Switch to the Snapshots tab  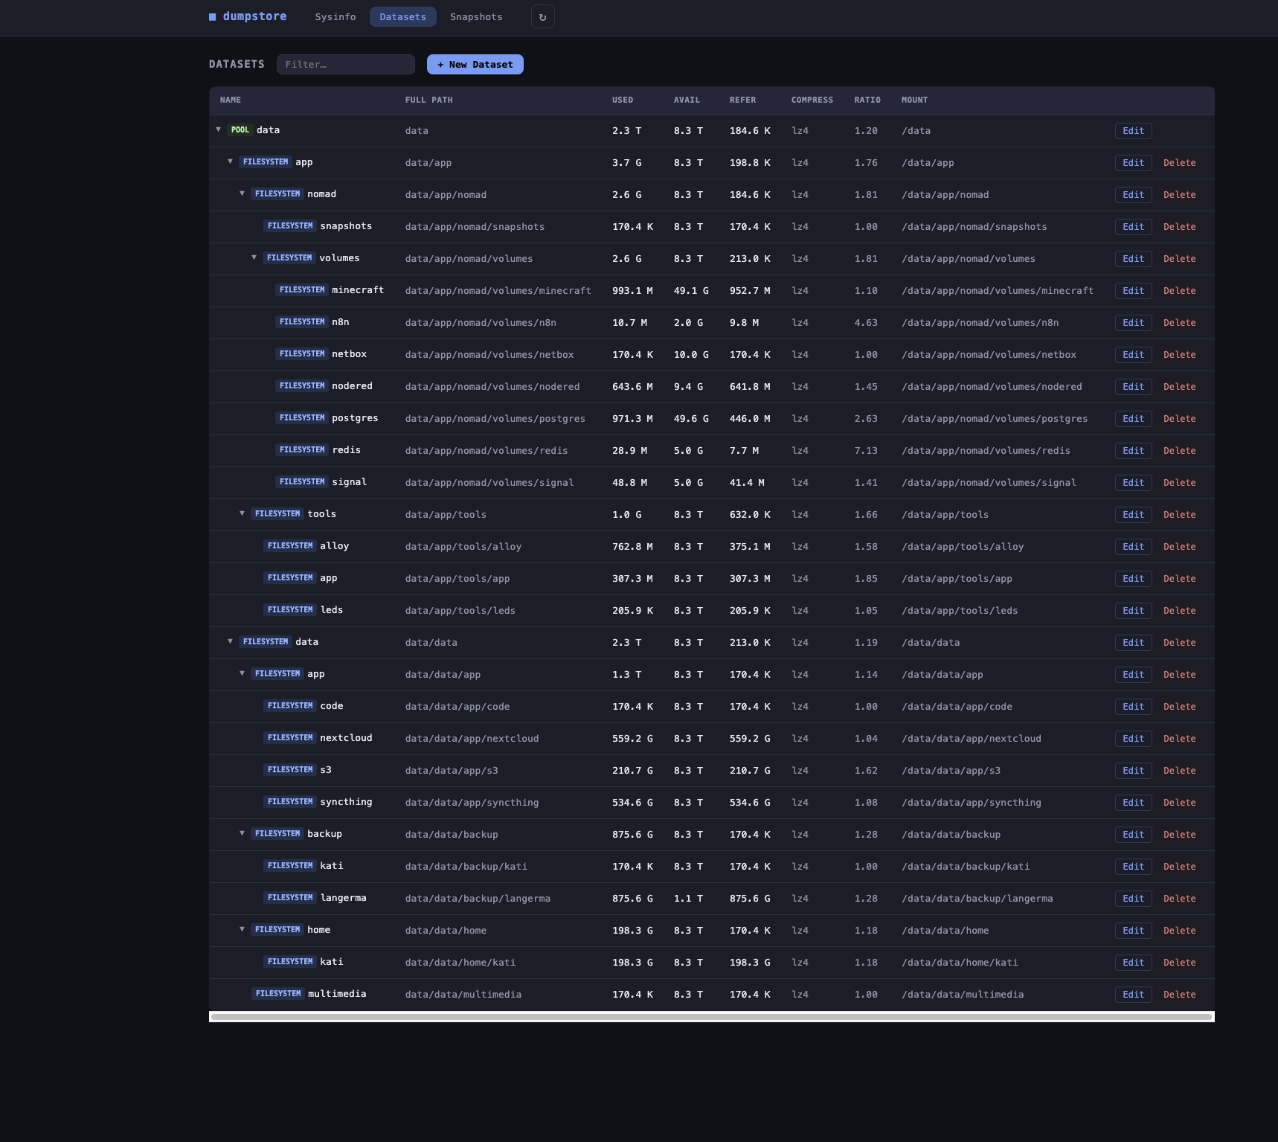pyautogui.click(x=475, y=16)
